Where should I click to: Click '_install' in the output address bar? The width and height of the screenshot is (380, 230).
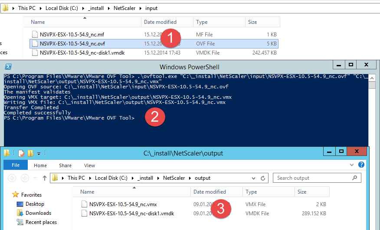point(145,178)
